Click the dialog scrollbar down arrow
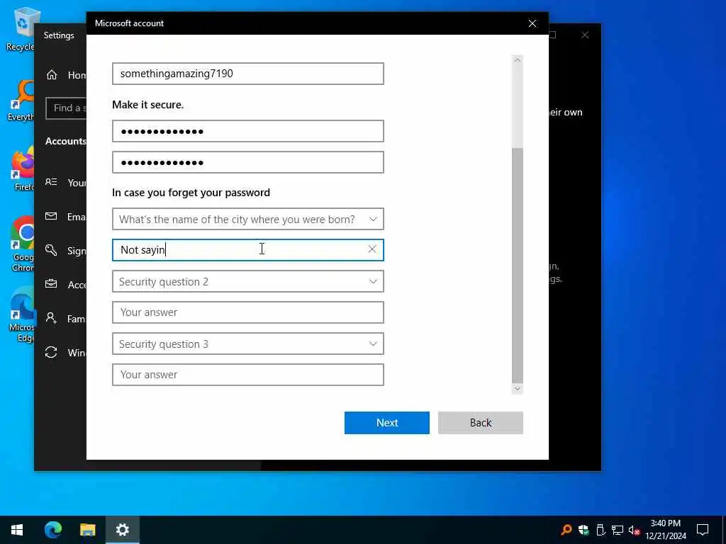726x544 pixels. [518, 389]
